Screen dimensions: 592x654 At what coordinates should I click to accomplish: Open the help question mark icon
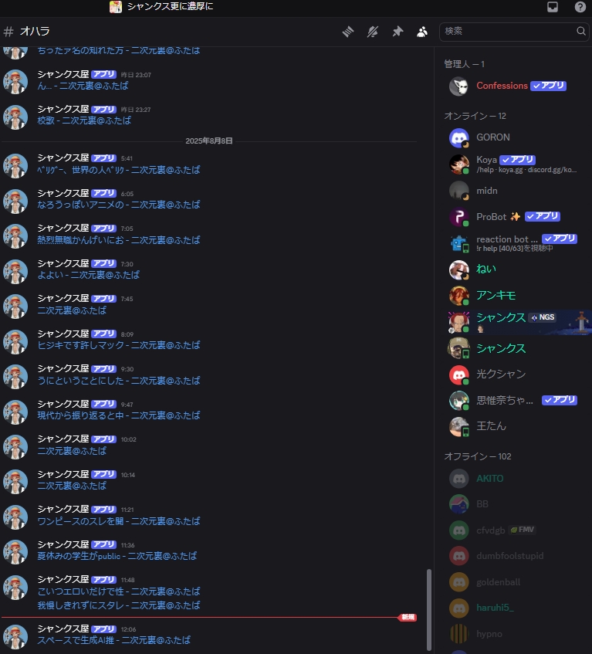pyautogui.click(x=580, y=7)
